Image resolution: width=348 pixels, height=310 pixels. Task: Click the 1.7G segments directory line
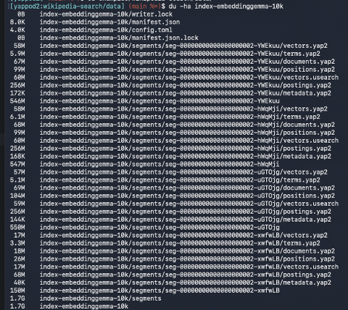86,298
